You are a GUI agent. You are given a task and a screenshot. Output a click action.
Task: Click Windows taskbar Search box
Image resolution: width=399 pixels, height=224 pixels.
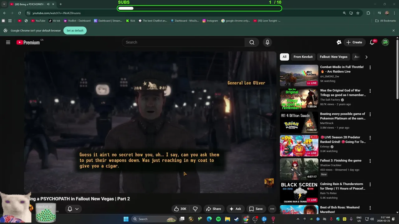(x=154, y=219)
